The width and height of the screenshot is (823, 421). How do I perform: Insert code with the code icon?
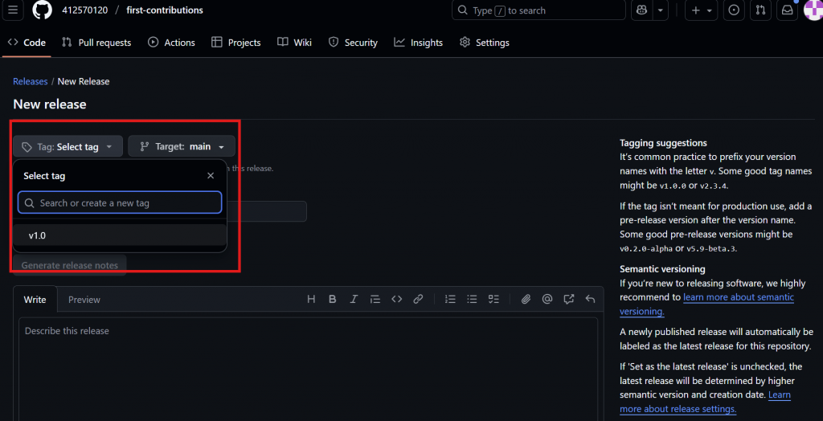[x=397, y=299]
